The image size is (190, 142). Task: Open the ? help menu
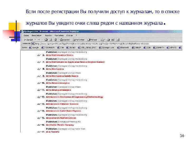coord(76,35)
